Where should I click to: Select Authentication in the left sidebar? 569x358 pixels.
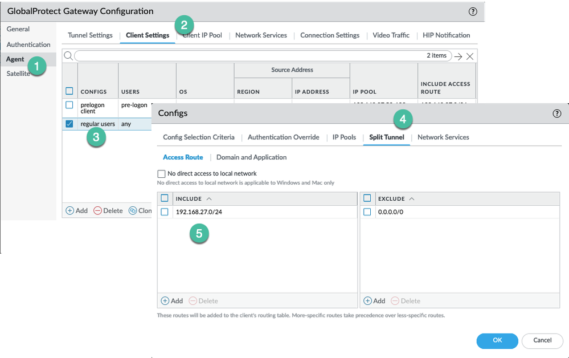click(28, 44)
